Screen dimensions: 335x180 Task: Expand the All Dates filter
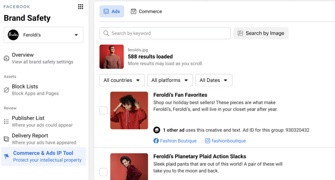214,80
